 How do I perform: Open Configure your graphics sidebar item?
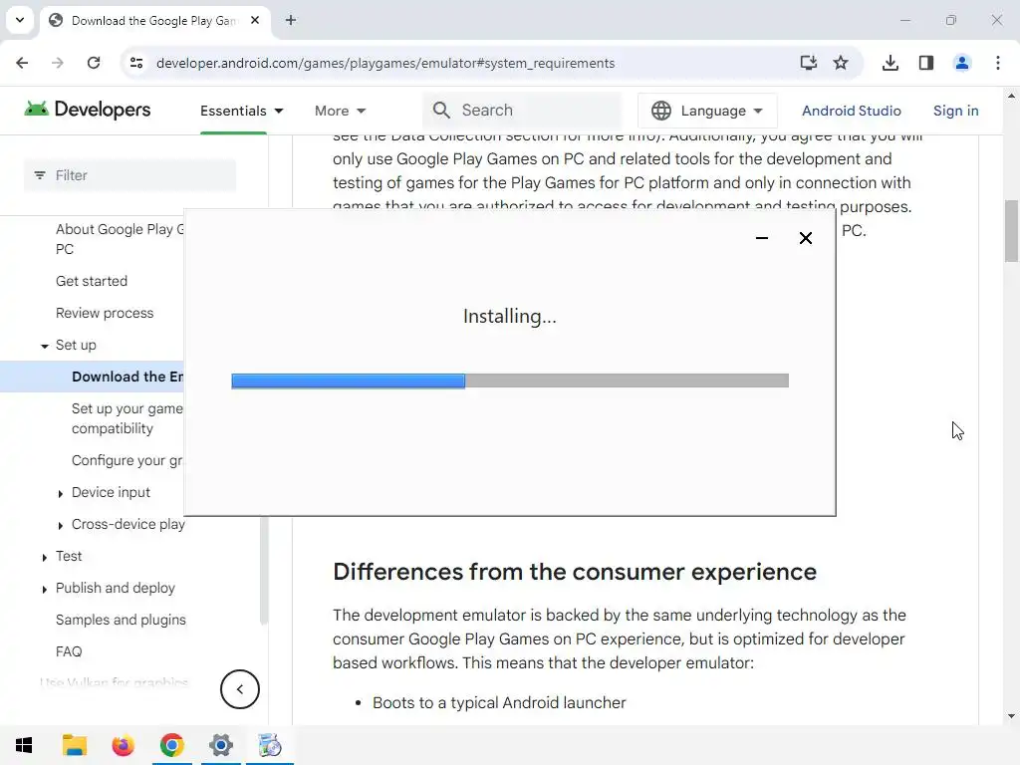pyautogui.click(x=127, y=460)
